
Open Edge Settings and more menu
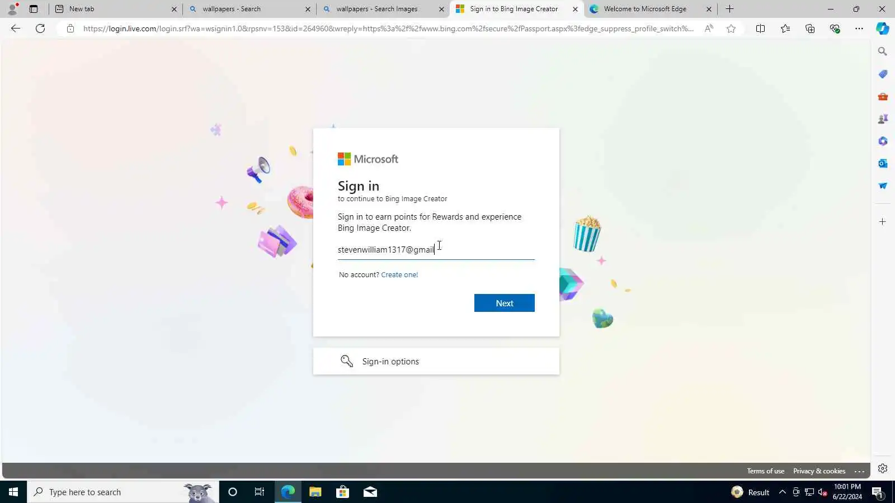pyautogui.click(x=859, y=29)
